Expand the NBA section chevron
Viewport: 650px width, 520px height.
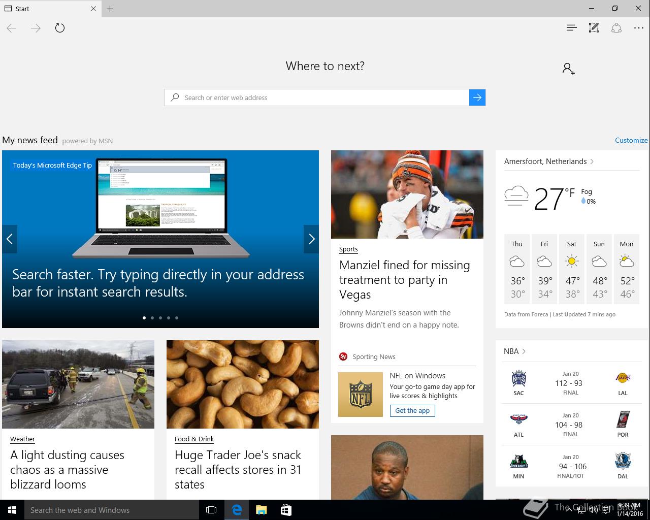click(x=524, y=351)
